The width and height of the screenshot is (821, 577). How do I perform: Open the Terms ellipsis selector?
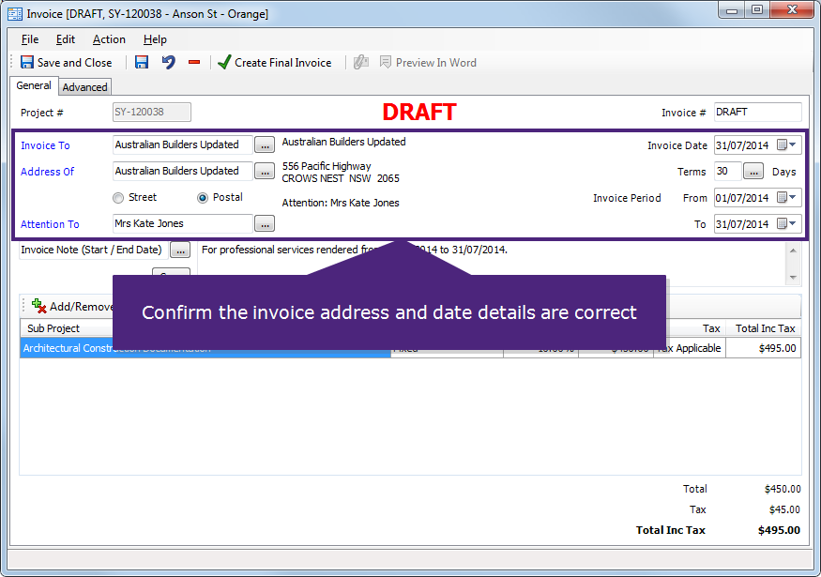(x=753, y=172)
